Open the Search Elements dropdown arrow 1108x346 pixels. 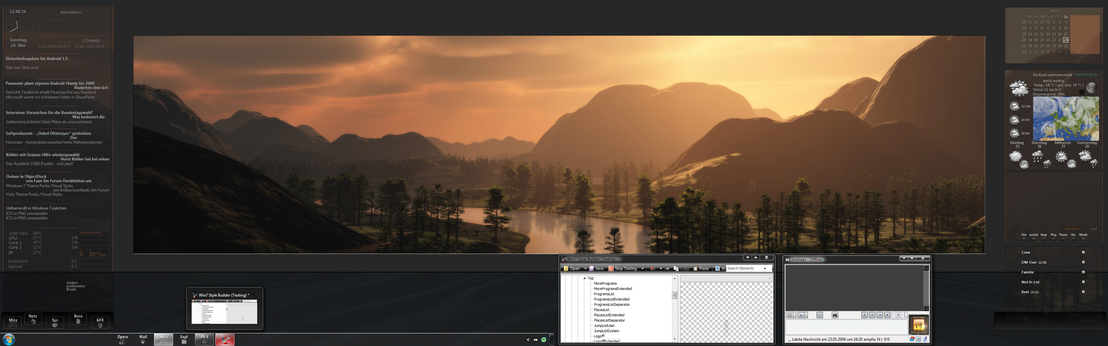[x=765, y=269]
